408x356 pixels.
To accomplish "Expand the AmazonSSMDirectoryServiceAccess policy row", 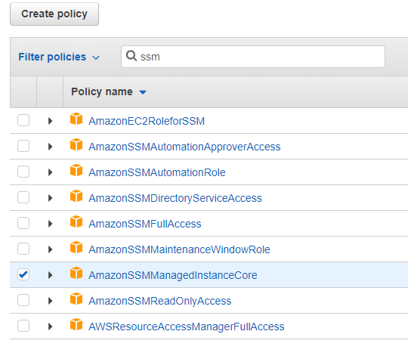I will (x=50, y=198).
